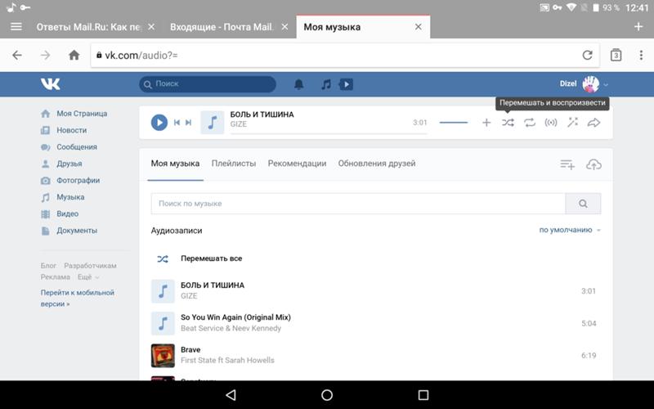The image size is (654, 409).
Task: Switch to the Обновления друзей tab
Action: point(377,164)
